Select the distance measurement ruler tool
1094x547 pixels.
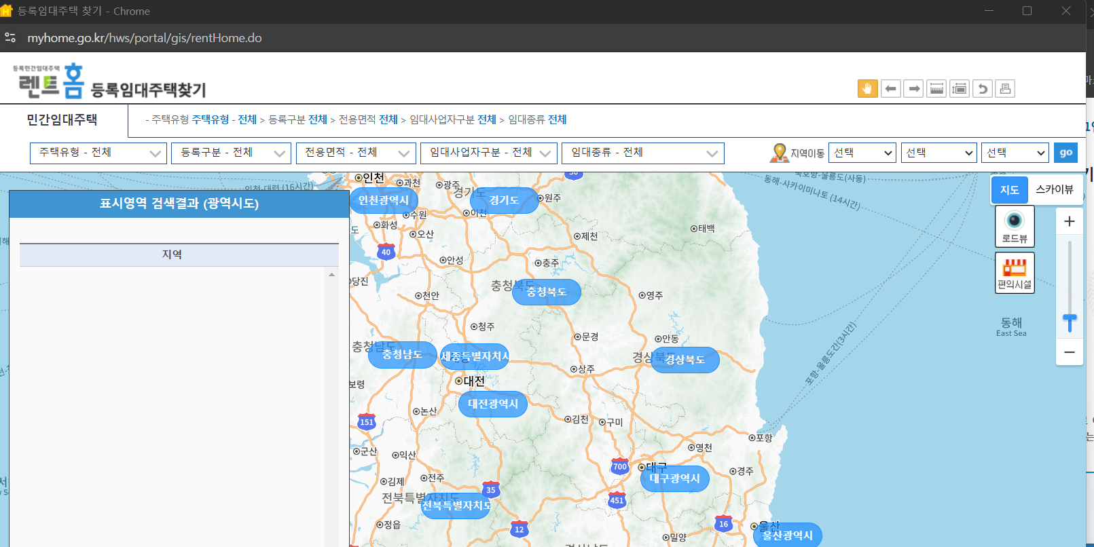coord(936,88)
